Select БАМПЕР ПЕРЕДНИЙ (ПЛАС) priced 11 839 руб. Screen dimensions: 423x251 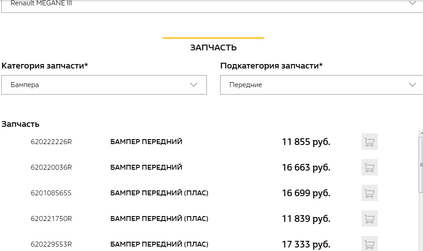(159, 219)
